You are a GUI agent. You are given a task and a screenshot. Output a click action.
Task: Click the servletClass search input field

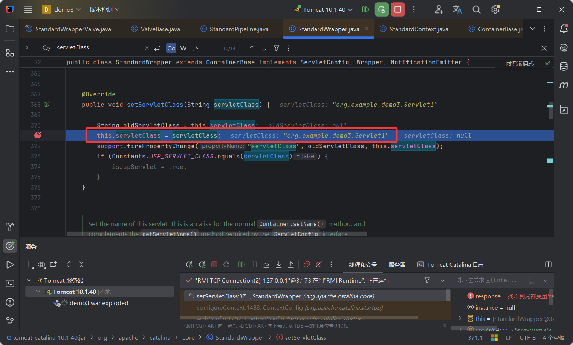(x=98, y=47)
